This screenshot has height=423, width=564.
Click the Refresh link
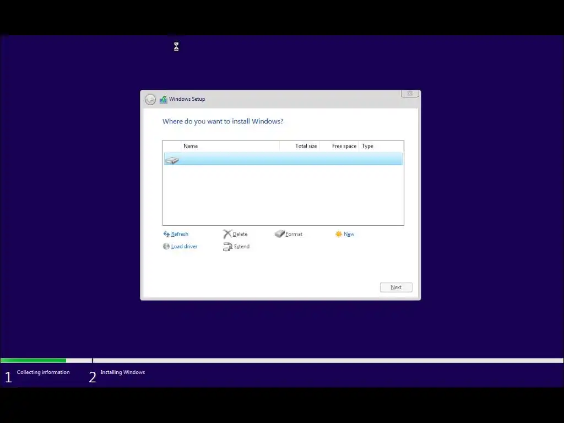(180, 234)
